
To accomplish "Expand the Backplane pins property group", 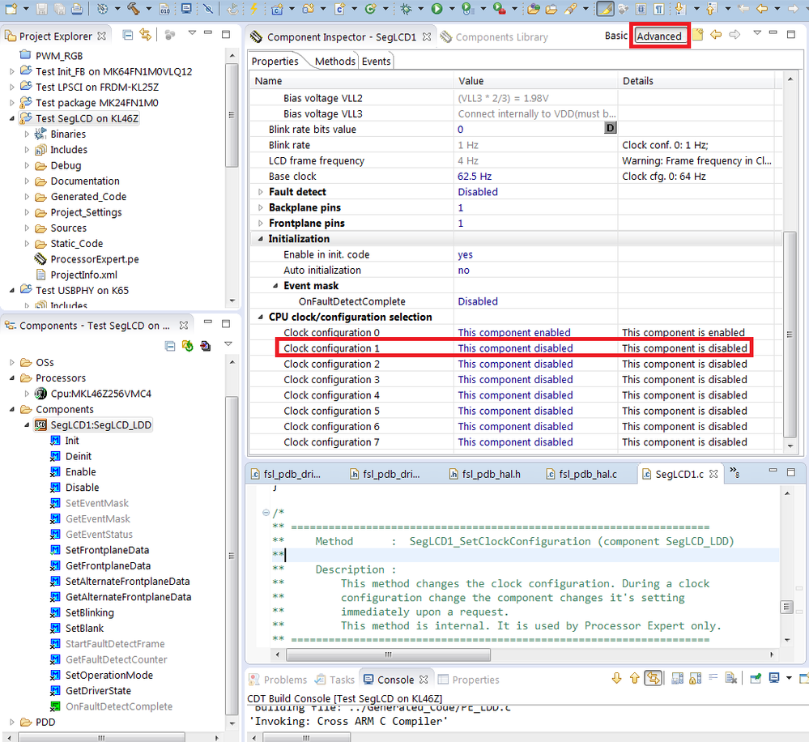I will point(261,207).
